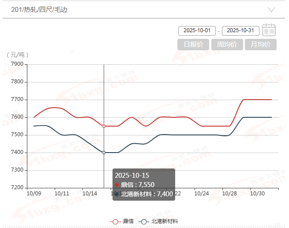Screen dimensions: 289x228
Task: Select the 月均价 monthly average button
Action: [260, 45]
